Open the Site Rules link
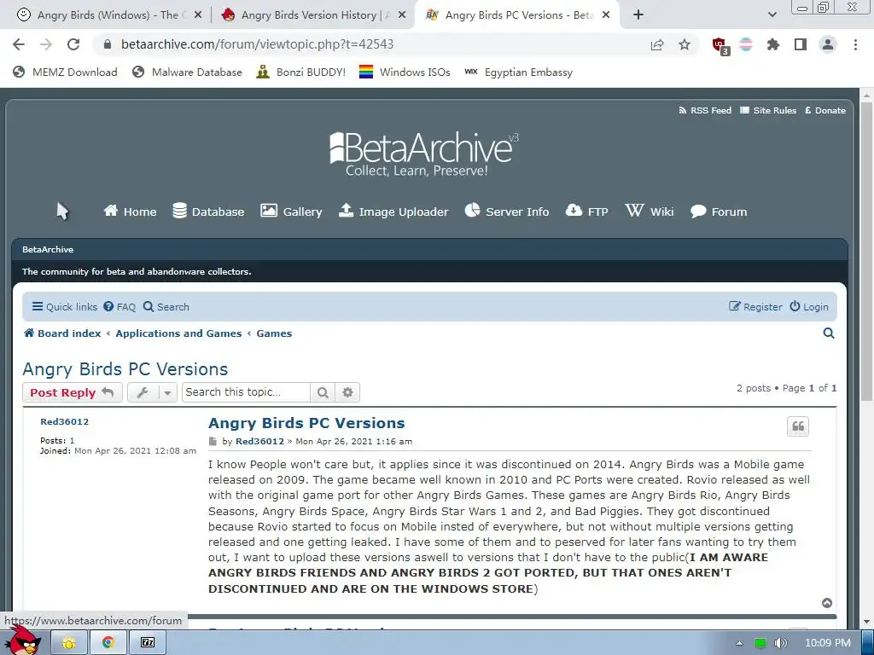The image size is (874, 655). click(768, 110)
